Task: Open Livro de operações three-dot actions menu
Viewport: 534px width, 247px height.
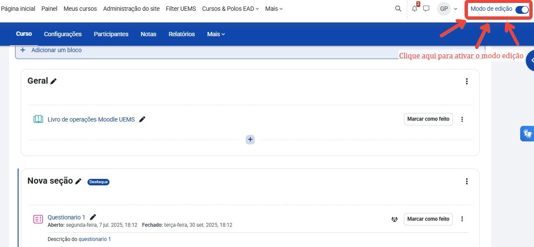Action: pos(462,119)
